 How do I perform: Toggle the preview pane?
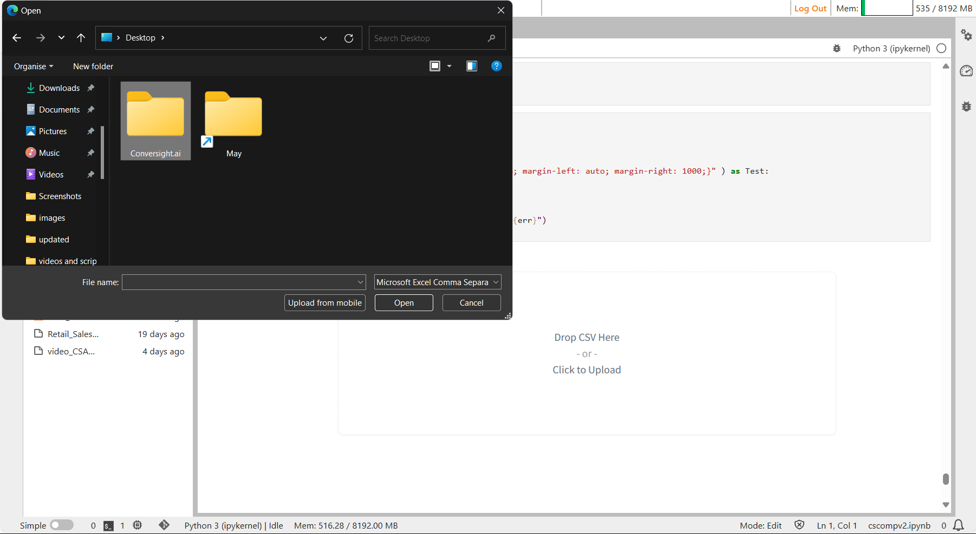coord(472,66)
